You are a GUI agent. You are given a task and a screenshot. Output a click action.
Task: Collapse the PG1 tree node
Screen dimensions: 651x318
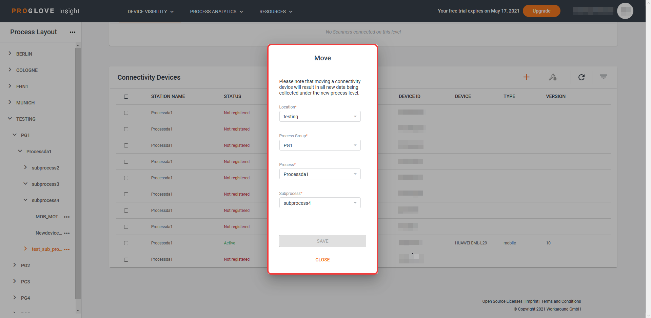click(x=15, y=135)
